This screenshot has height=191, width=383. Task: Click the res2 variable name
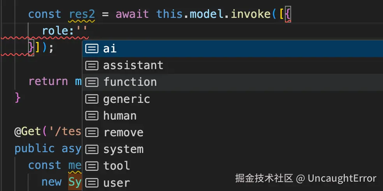pos(82,14)
